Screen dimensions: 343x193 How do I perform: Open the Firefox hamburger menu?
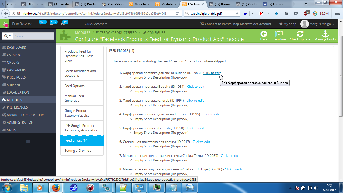pos(337,13)
